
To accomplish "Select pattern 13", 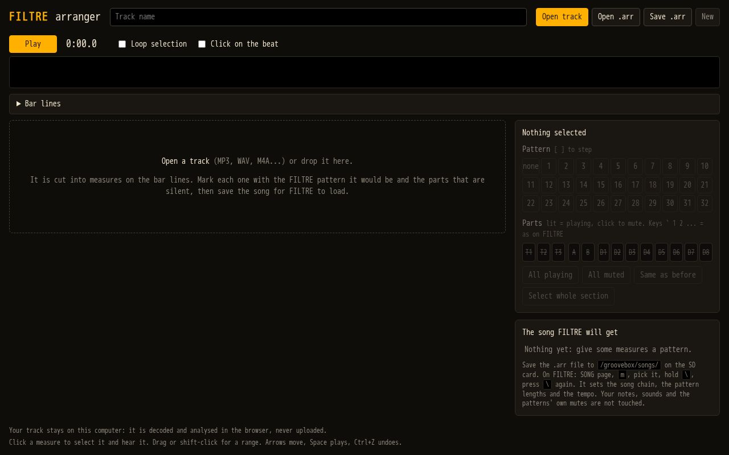I will pyautogui.click(x=566, y=185).
